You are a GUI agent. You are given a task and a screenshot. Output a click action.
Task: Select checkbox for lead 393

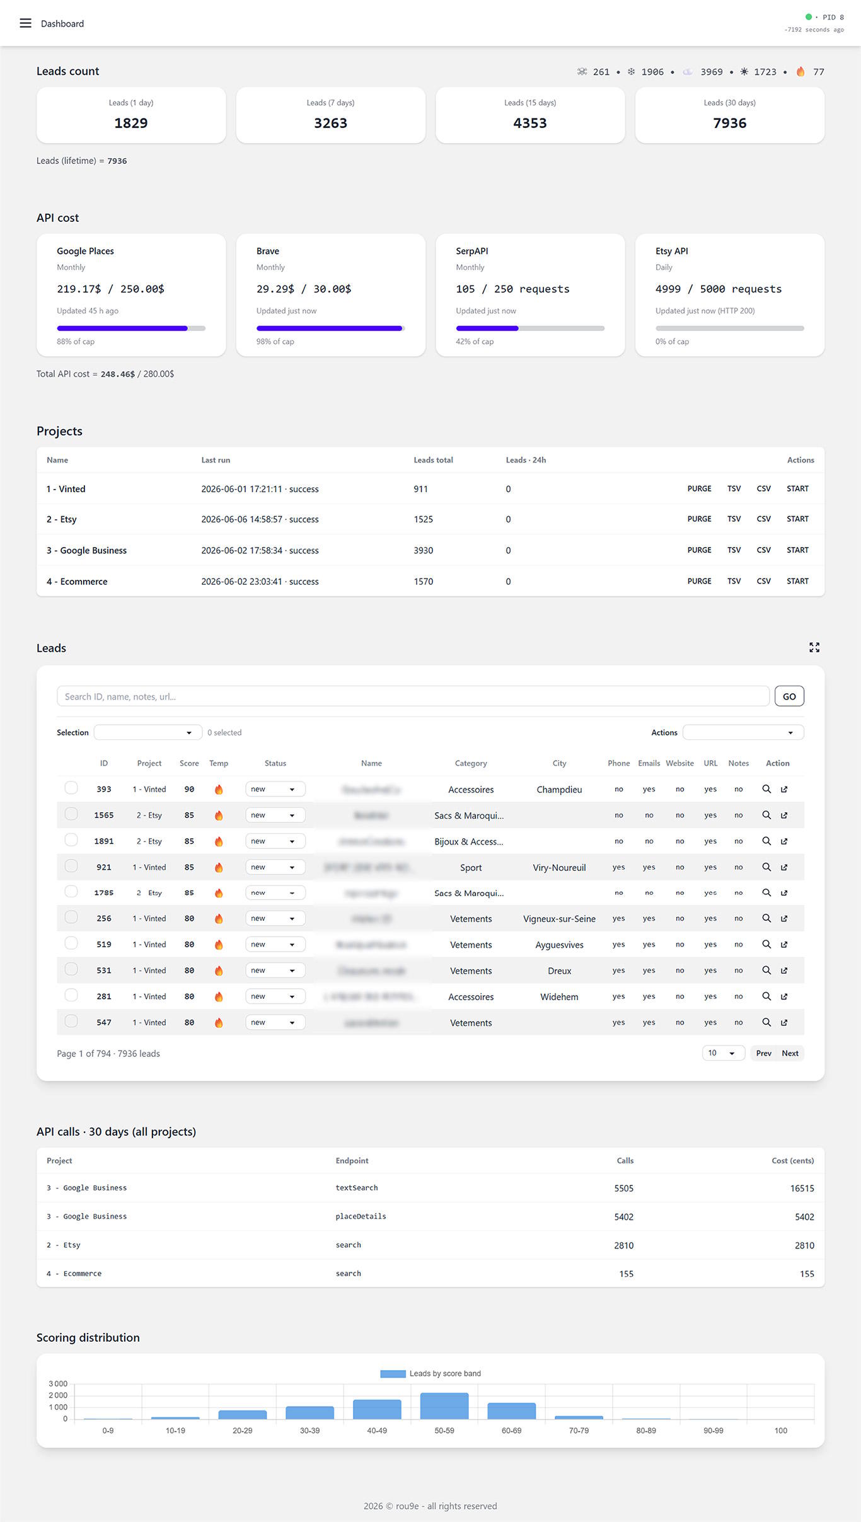pos(71,788)
